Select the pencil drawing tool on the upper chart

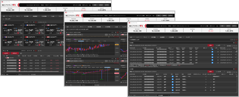coord(115,35)
